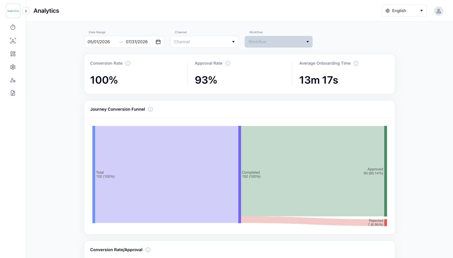Show Approval Rate info tooltip icon
This screenshot has width=453, height=258.
tap(228, 63)
